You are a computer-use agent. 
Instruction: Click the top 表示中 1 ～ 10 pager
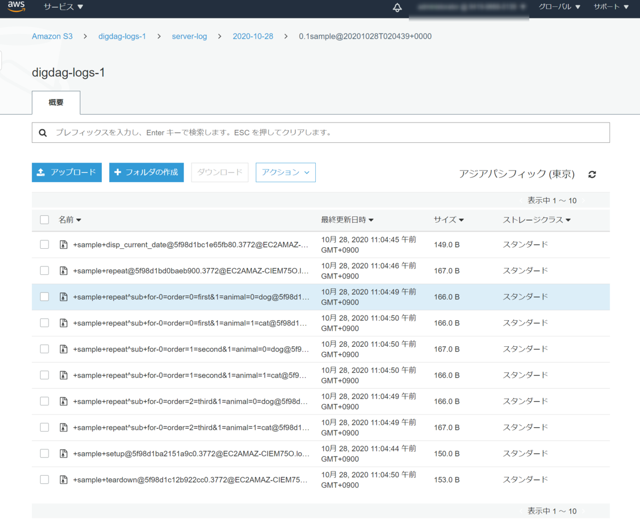tap(552, 200)
